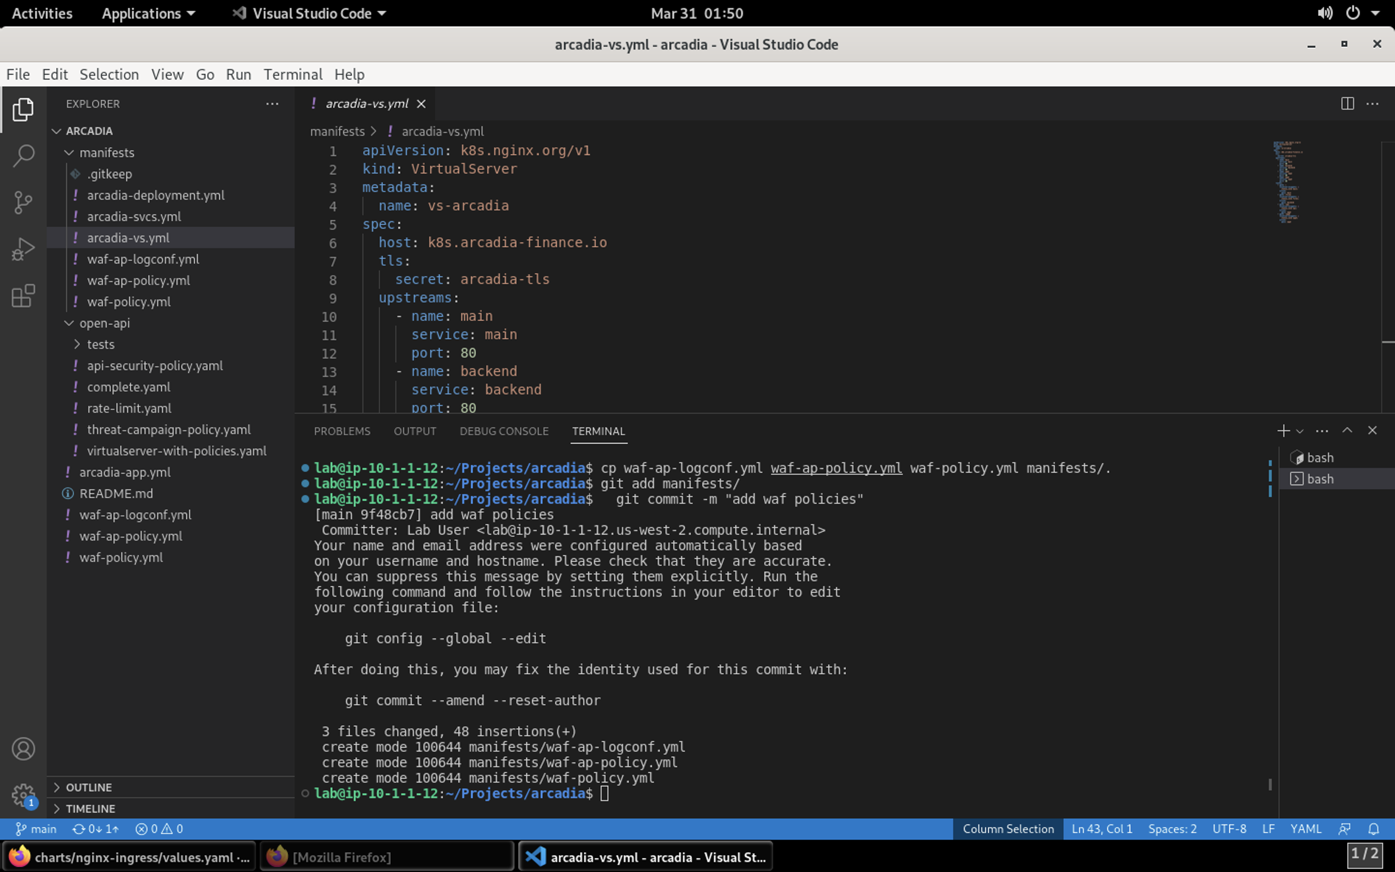1395x872 pixels.
Task: Click manifests breadcrumb in editor
Action: (x=337, y=131)
